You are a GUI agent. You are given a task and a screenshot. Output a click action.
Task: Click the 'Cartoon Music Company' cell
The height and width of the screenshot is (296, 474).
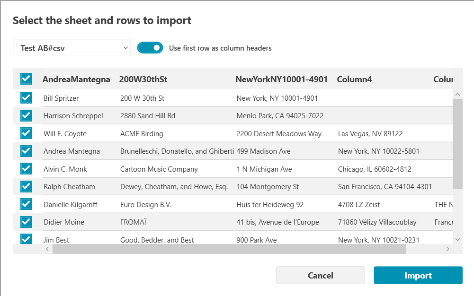(x=159, y=169)
